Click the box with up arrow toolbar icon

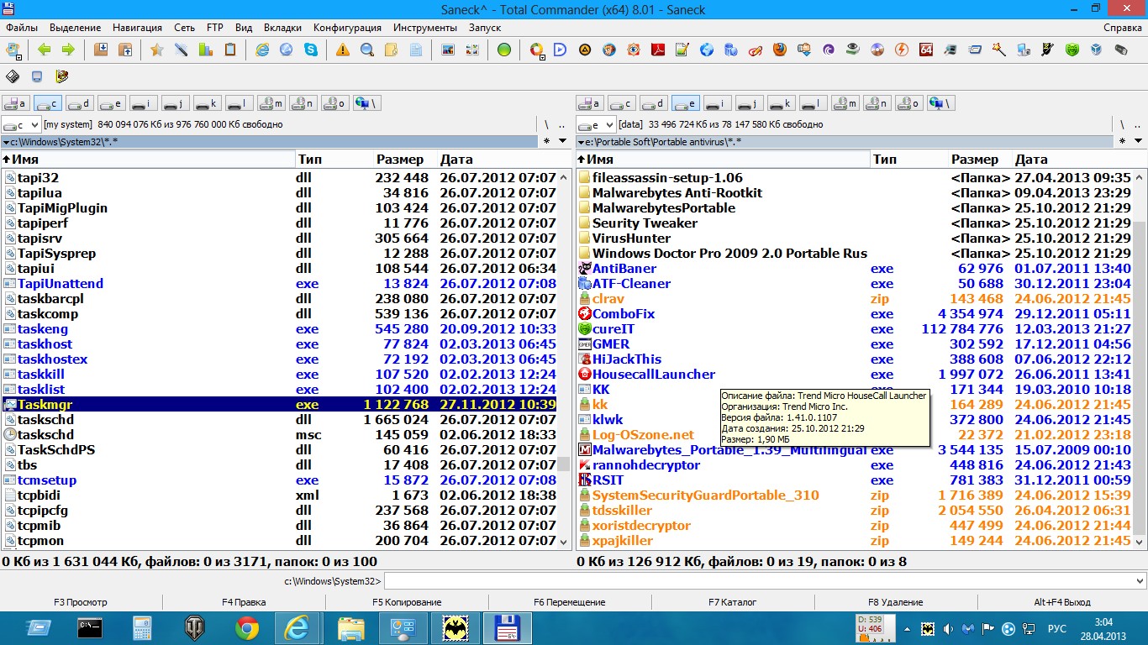coord(124,50)
